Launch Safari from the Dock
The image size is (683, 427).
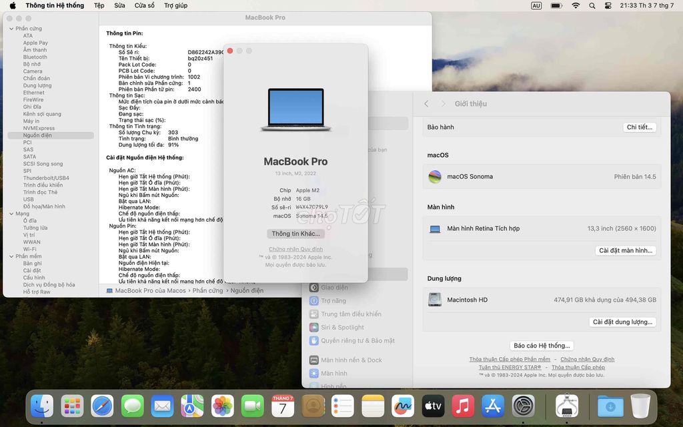tap(102, 406)
